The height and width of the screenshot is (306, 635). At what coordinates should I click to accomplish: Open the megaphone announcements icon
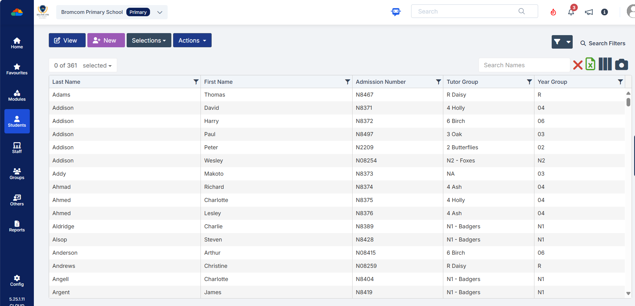(589, 12)
